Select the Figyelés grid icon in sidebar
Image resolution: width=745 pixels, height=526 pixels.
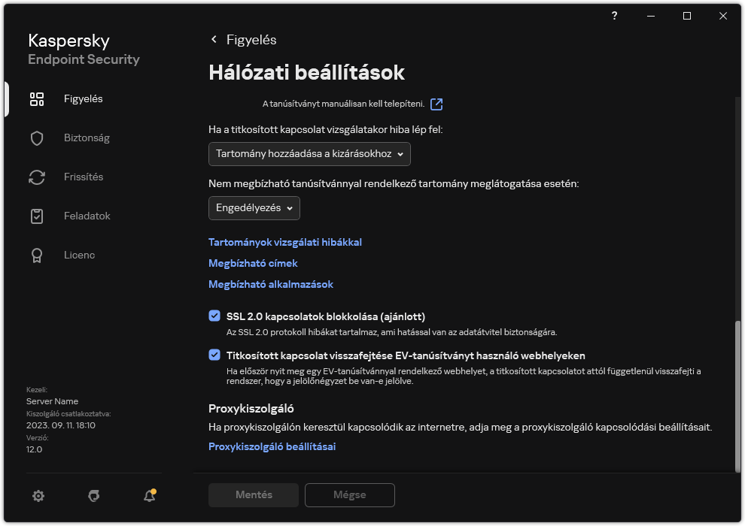point(37,98)
